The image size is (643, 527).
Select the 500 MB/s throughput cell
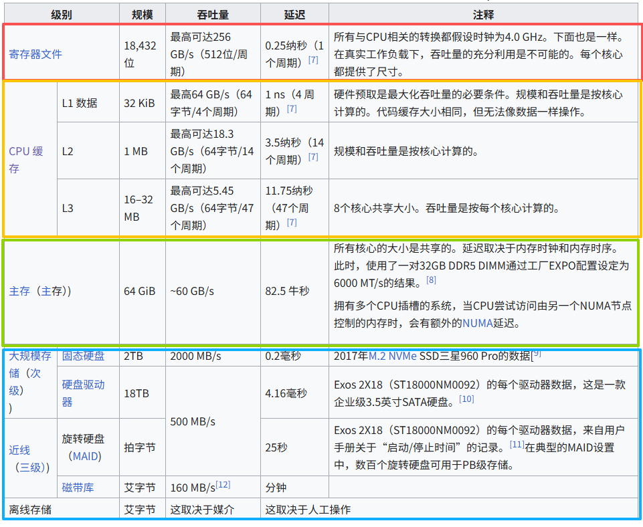click(213, 421)
